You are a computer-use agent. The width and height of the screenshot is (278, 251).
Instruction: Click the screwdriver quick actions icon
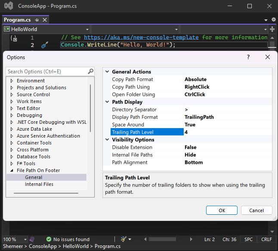[x=44, y=45]
